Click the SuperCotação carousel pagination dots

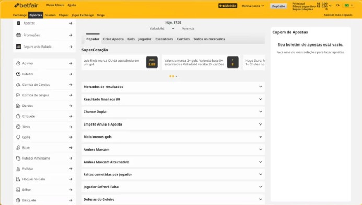pos(173,76)
